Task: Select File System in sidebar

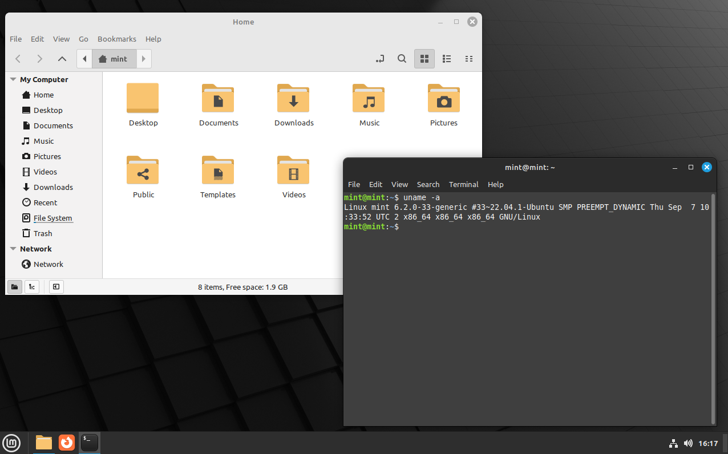Action: (x=52, y=218)
